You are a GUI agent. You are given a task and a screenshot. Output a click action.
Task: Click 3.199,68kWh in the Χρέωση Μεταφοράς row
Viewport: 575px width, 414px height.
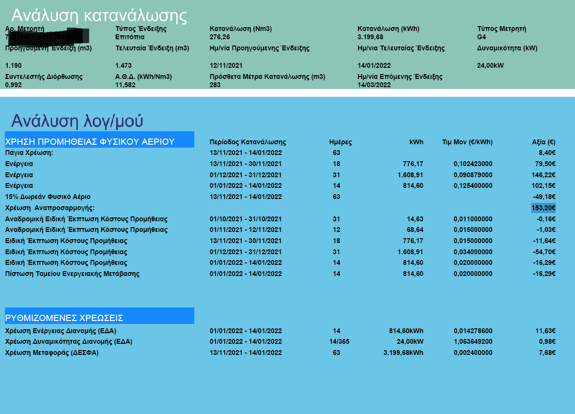point(404,353)
